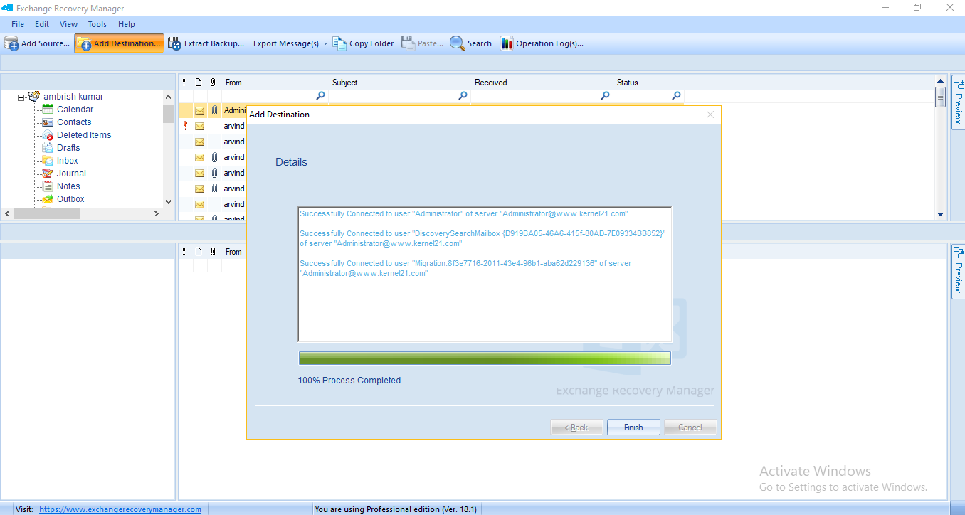Open the upper Preview side panel
The width and height of the screenshot is (965, 515).
[x=958, y=102]
